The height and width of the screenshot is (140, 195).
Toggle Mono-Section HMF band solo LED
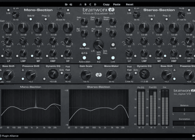(47, 56)
